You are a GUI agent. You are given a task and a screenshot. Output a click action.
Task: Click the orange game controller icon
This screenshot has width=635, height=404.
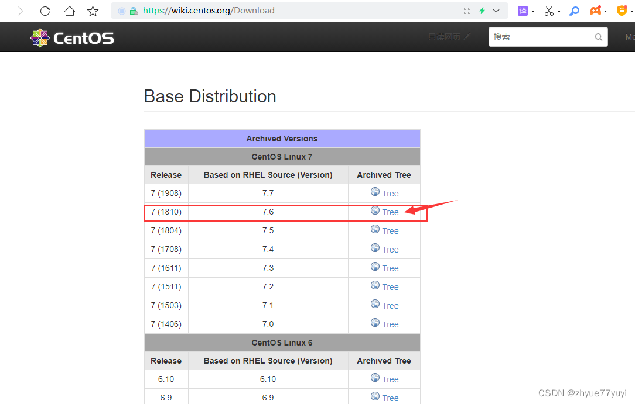[x=595, y=11]
